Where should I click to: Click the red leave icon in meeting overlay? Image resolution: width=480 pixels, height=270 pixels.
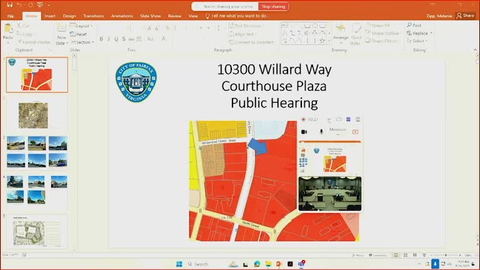click(355, 132)
